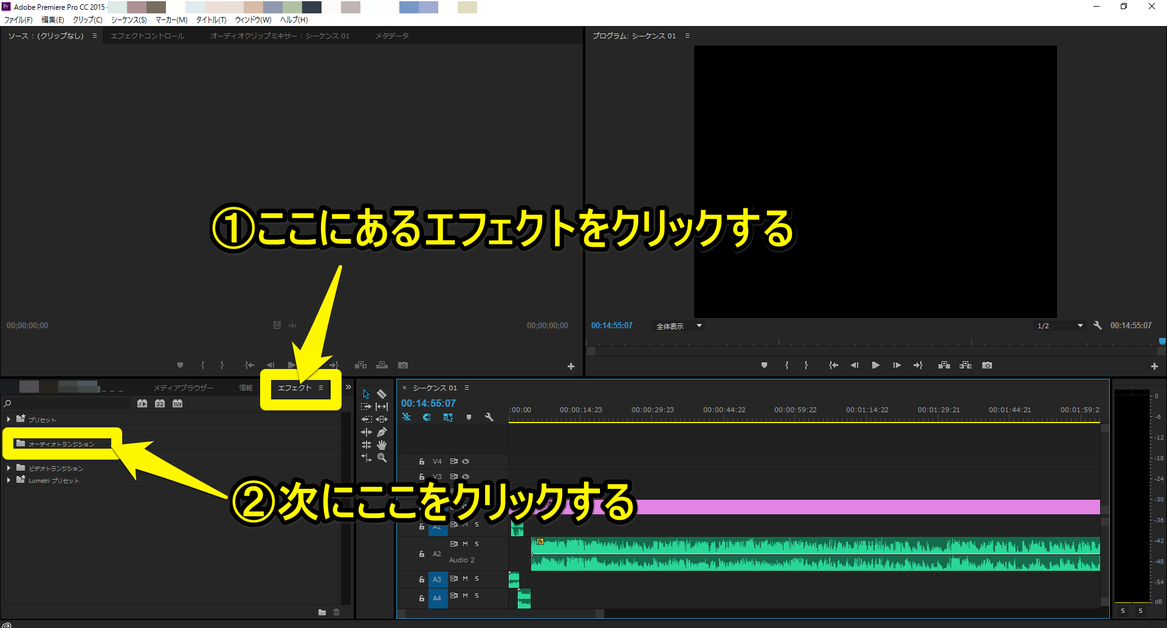Screen dimensions: 1167x628
Task: Open the シーケンス(S) menu
Action: tap(129, 19)
